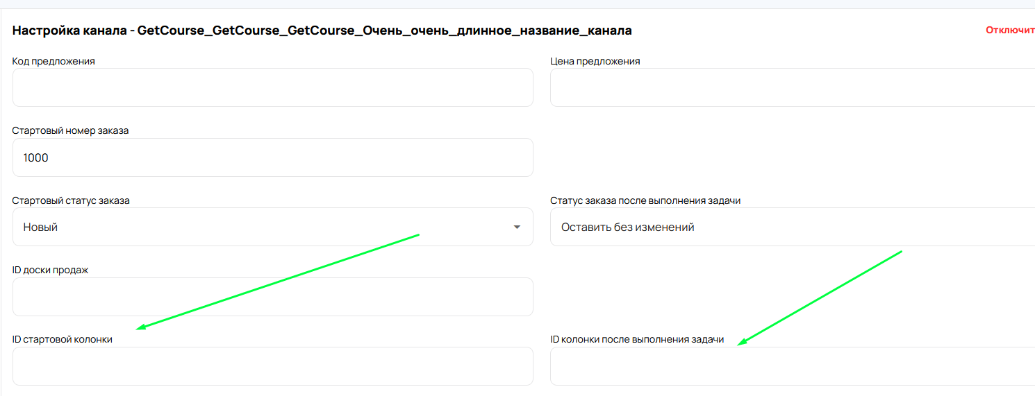Screen dimensions: 1035x396
Task: Focus the Код предложения input field
Action: (272, 87)
